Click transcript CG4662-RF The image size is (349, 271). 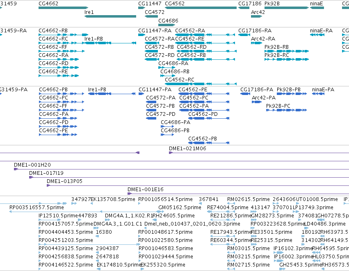pos(53,47)
